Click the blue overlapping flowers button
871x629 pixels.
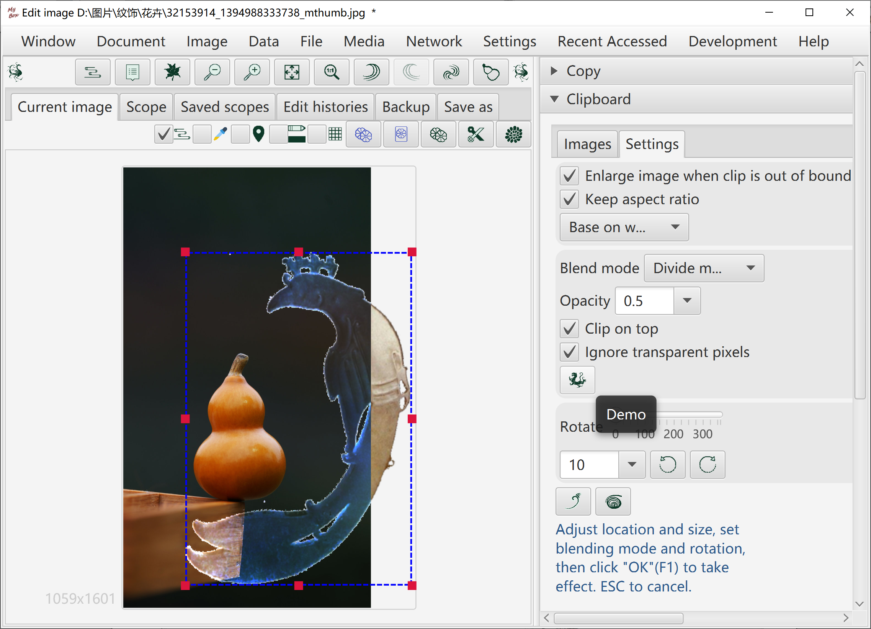363,134
